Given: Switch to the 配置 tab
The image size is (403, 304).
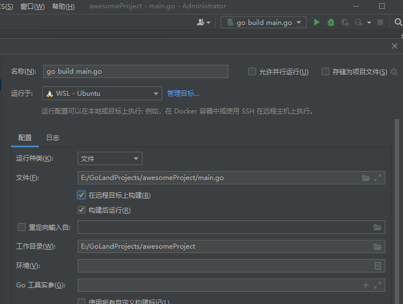Looking at the screenshot, I should 25,138.
